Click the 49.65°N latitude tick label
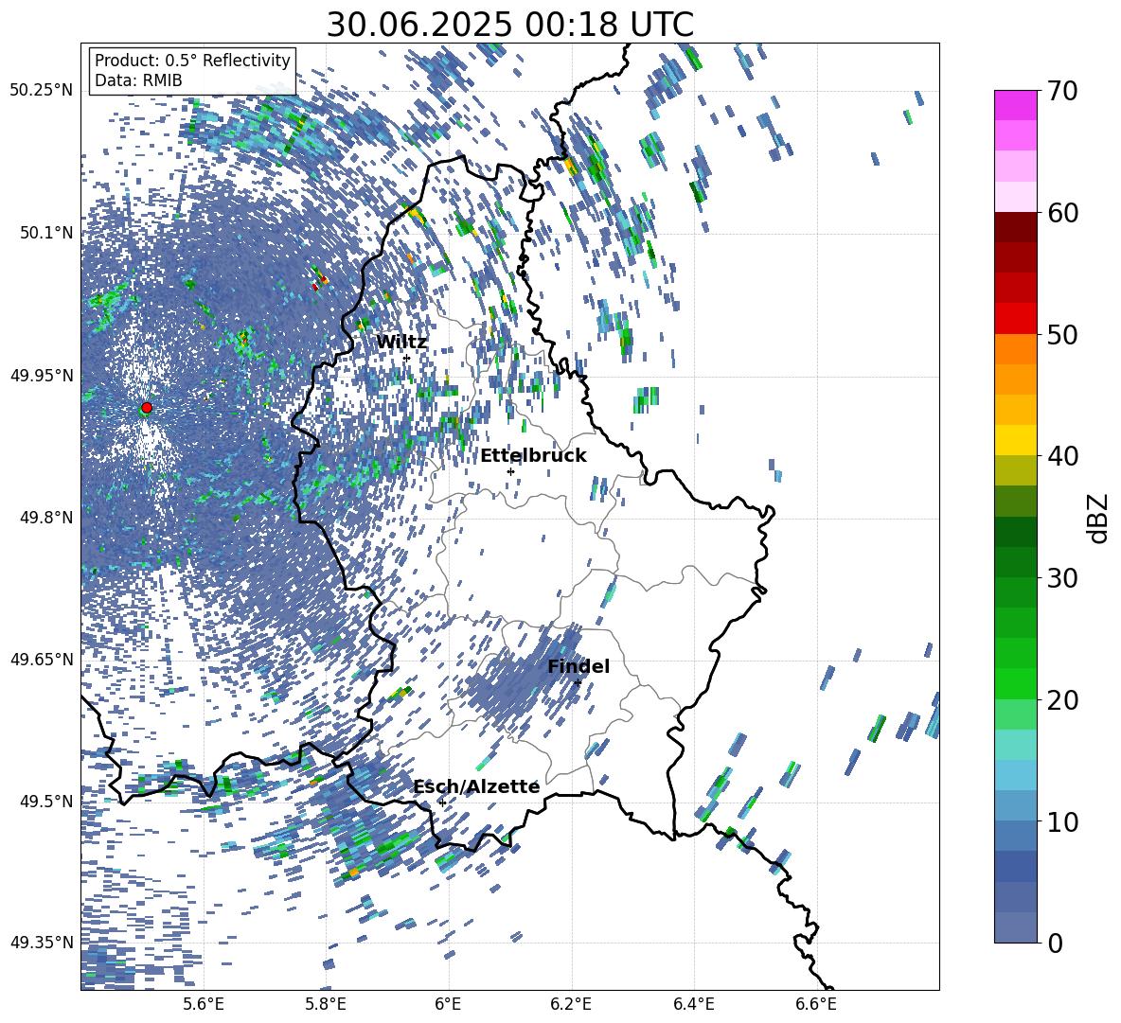1121x1023 pixels. [x=42, y=659]
